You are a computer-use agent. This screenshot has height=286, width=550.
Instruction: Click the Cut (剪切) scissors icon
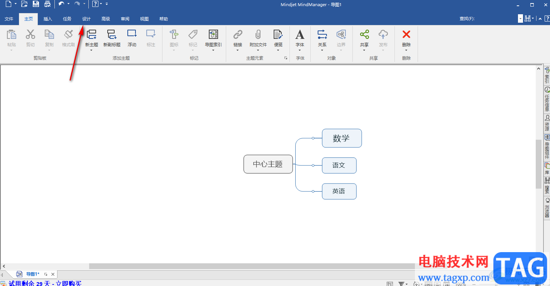tap(30, 35)
